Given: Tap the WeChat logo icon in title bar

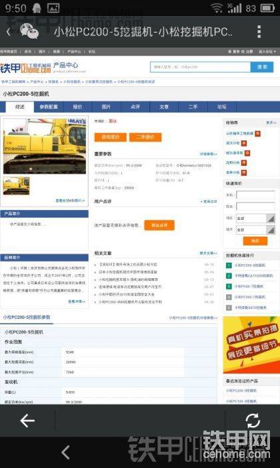Looking at the screenshot, I should 29,31.
